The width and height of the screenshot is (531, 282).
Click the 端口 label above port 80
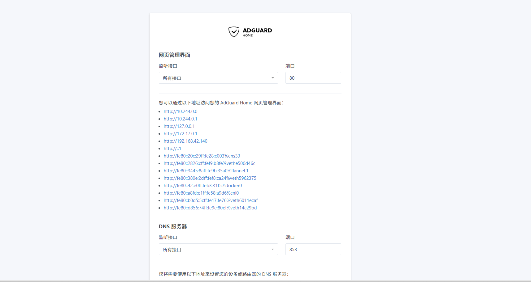290,66
